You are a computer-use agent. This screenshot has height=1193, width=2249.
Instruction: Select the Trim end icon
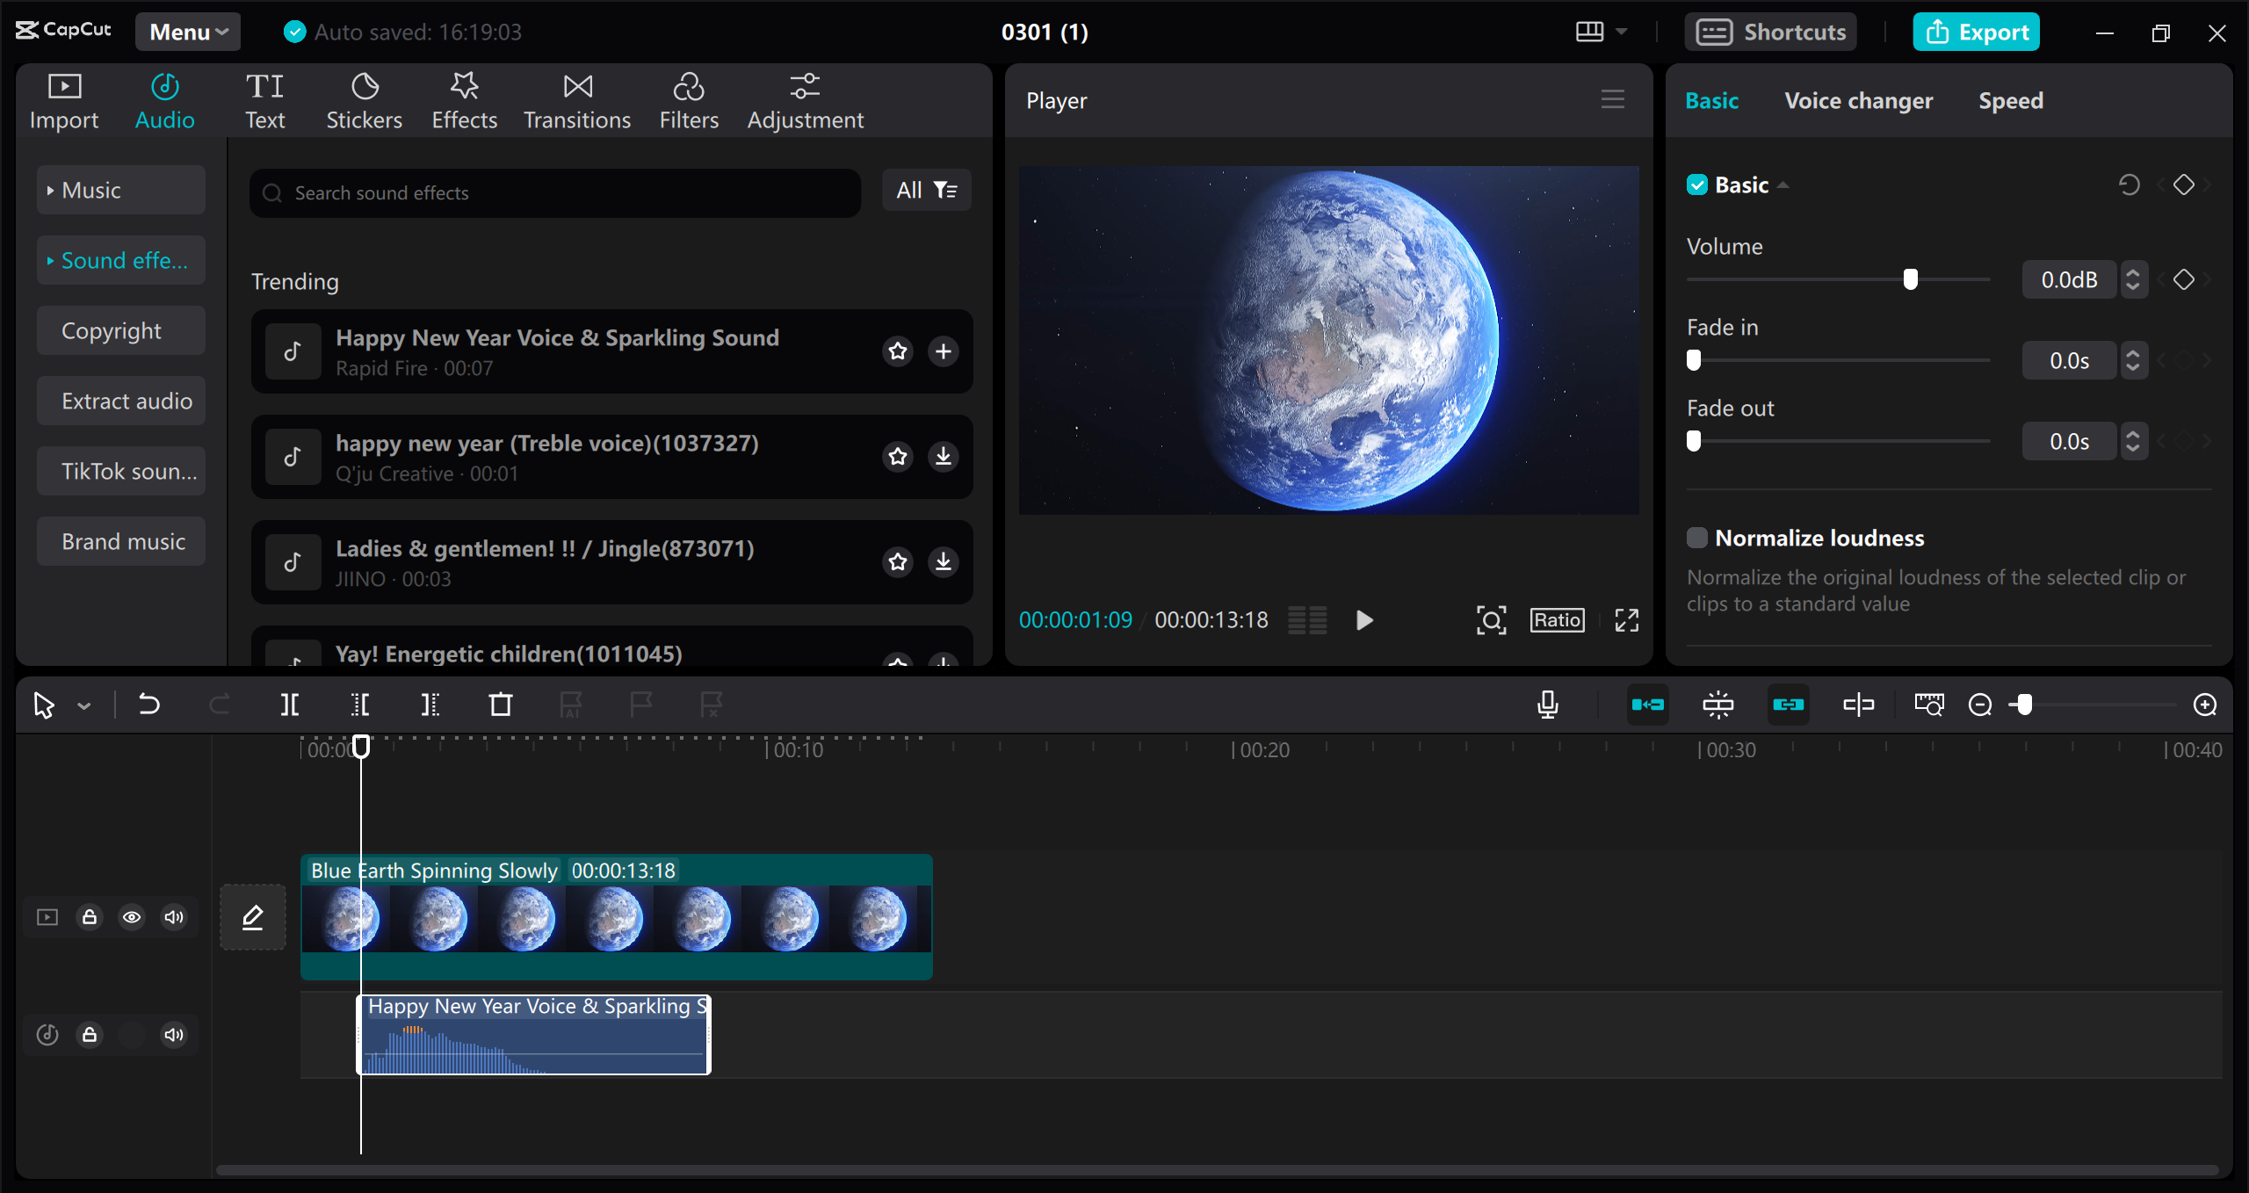pyautogui.click(x=430, y=705)
